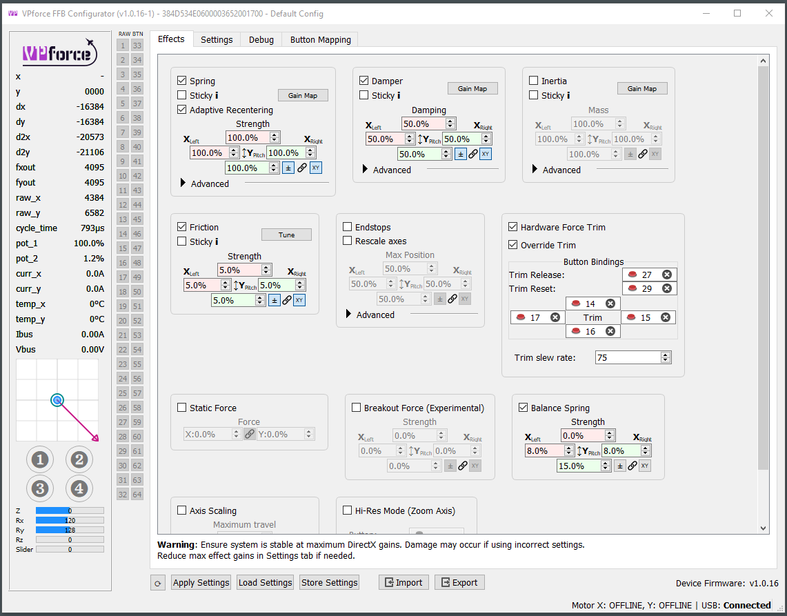Click the Friction link-axes chain icon

point(287,300)
